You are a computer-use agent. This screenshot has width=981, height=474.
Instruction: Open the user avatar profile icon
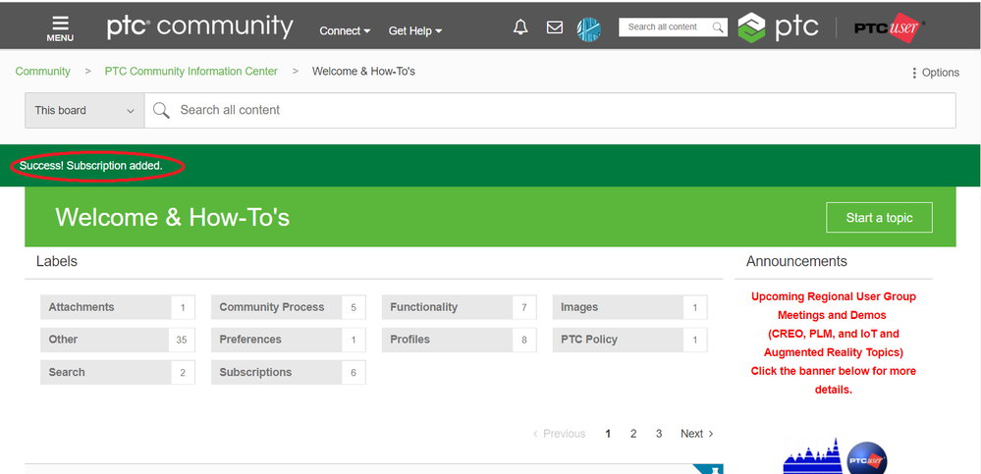[589, 28]
